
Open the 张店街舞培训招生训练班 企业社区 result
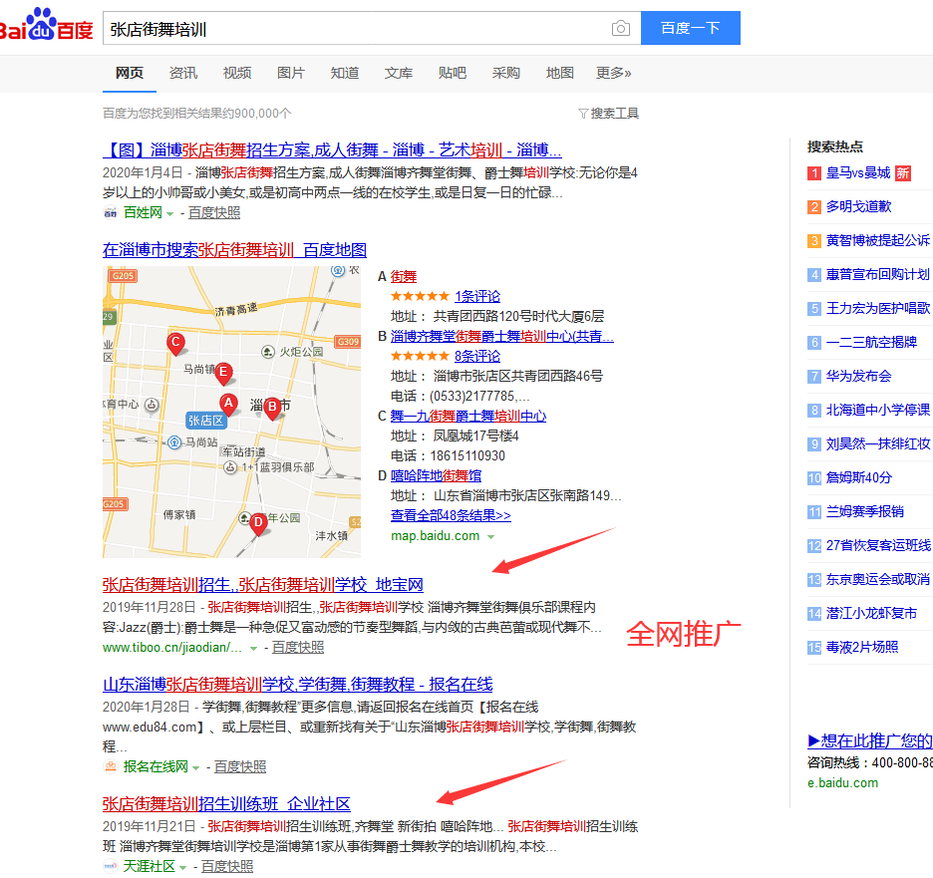(226, 803)
